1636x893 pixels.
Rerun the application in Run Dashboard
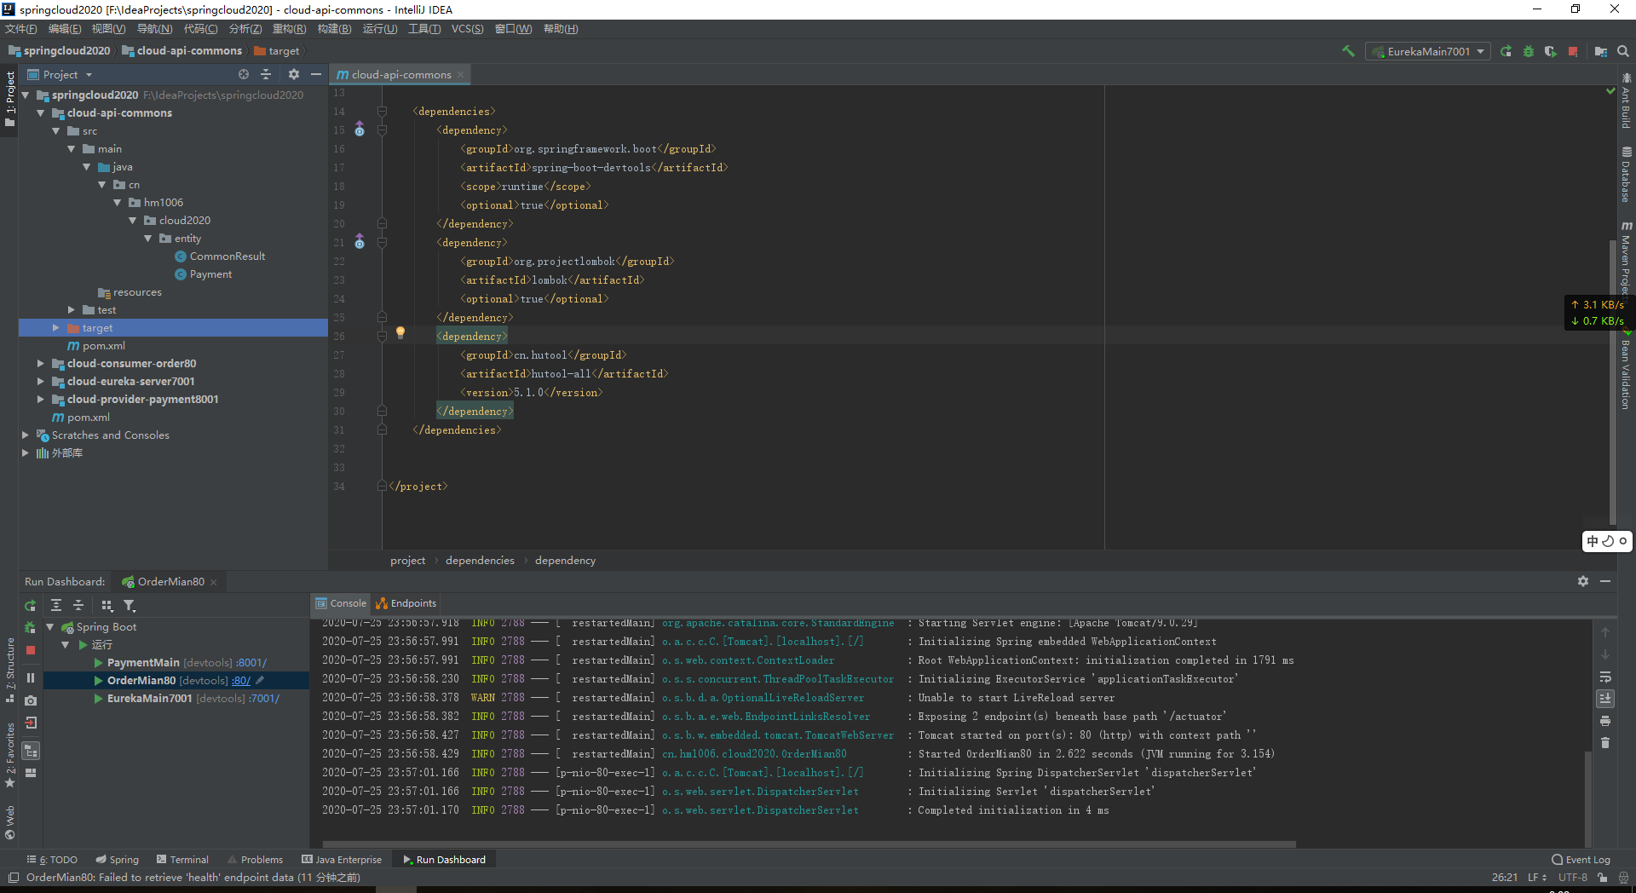31,605
